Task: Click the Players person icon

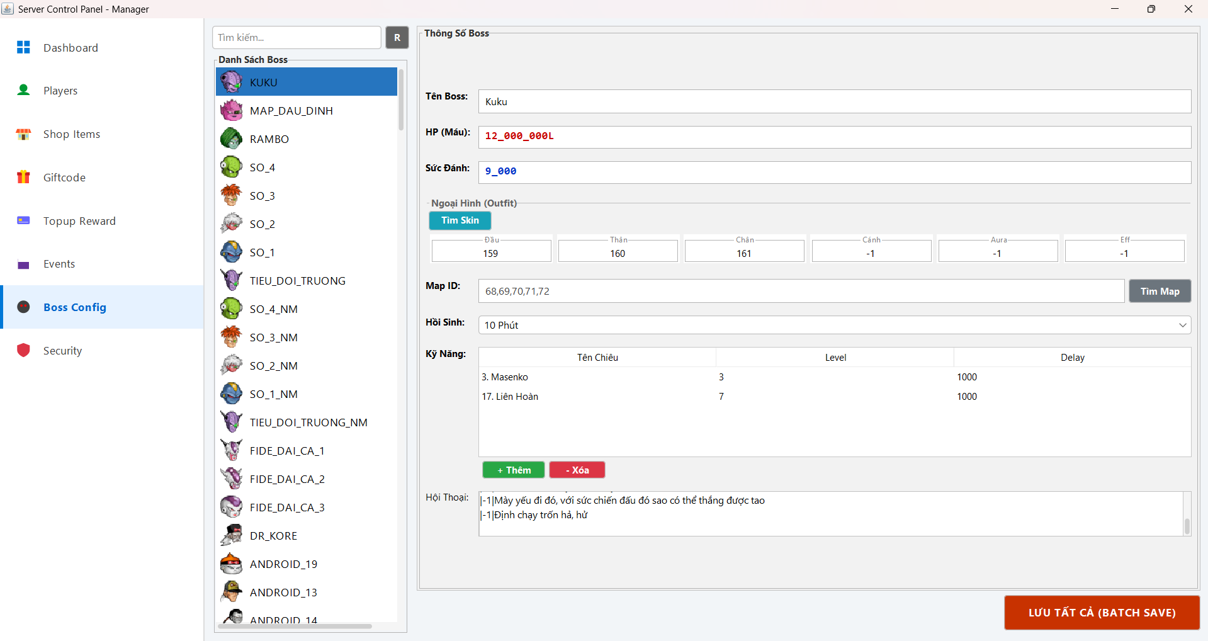Action: pyautogui.click(x=23, y=90)
